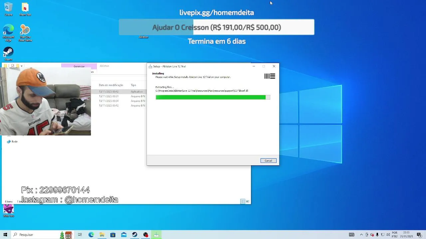Open the news widget icon in taskbar
Viewport: 426px width, 239px height.
(x=351, y=235)
